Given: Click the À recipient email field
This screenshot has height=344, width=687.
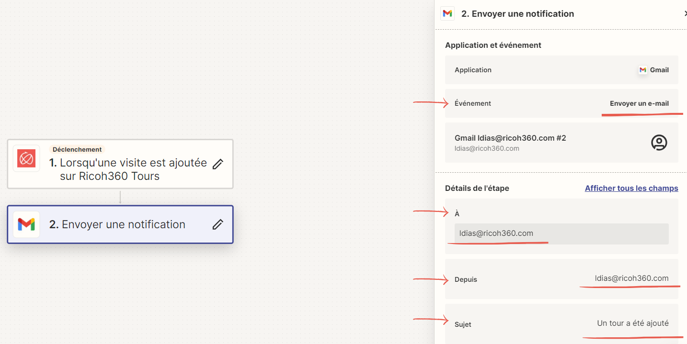Looking at the screenshot, I should pyautogui.click(x=561, y=233).
